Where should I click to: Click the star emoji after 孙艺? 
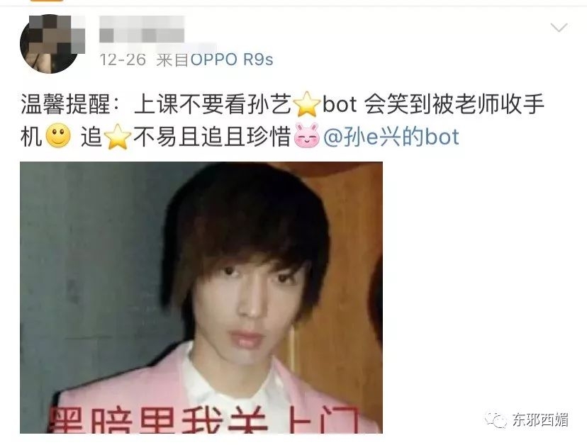click(307, 104)
